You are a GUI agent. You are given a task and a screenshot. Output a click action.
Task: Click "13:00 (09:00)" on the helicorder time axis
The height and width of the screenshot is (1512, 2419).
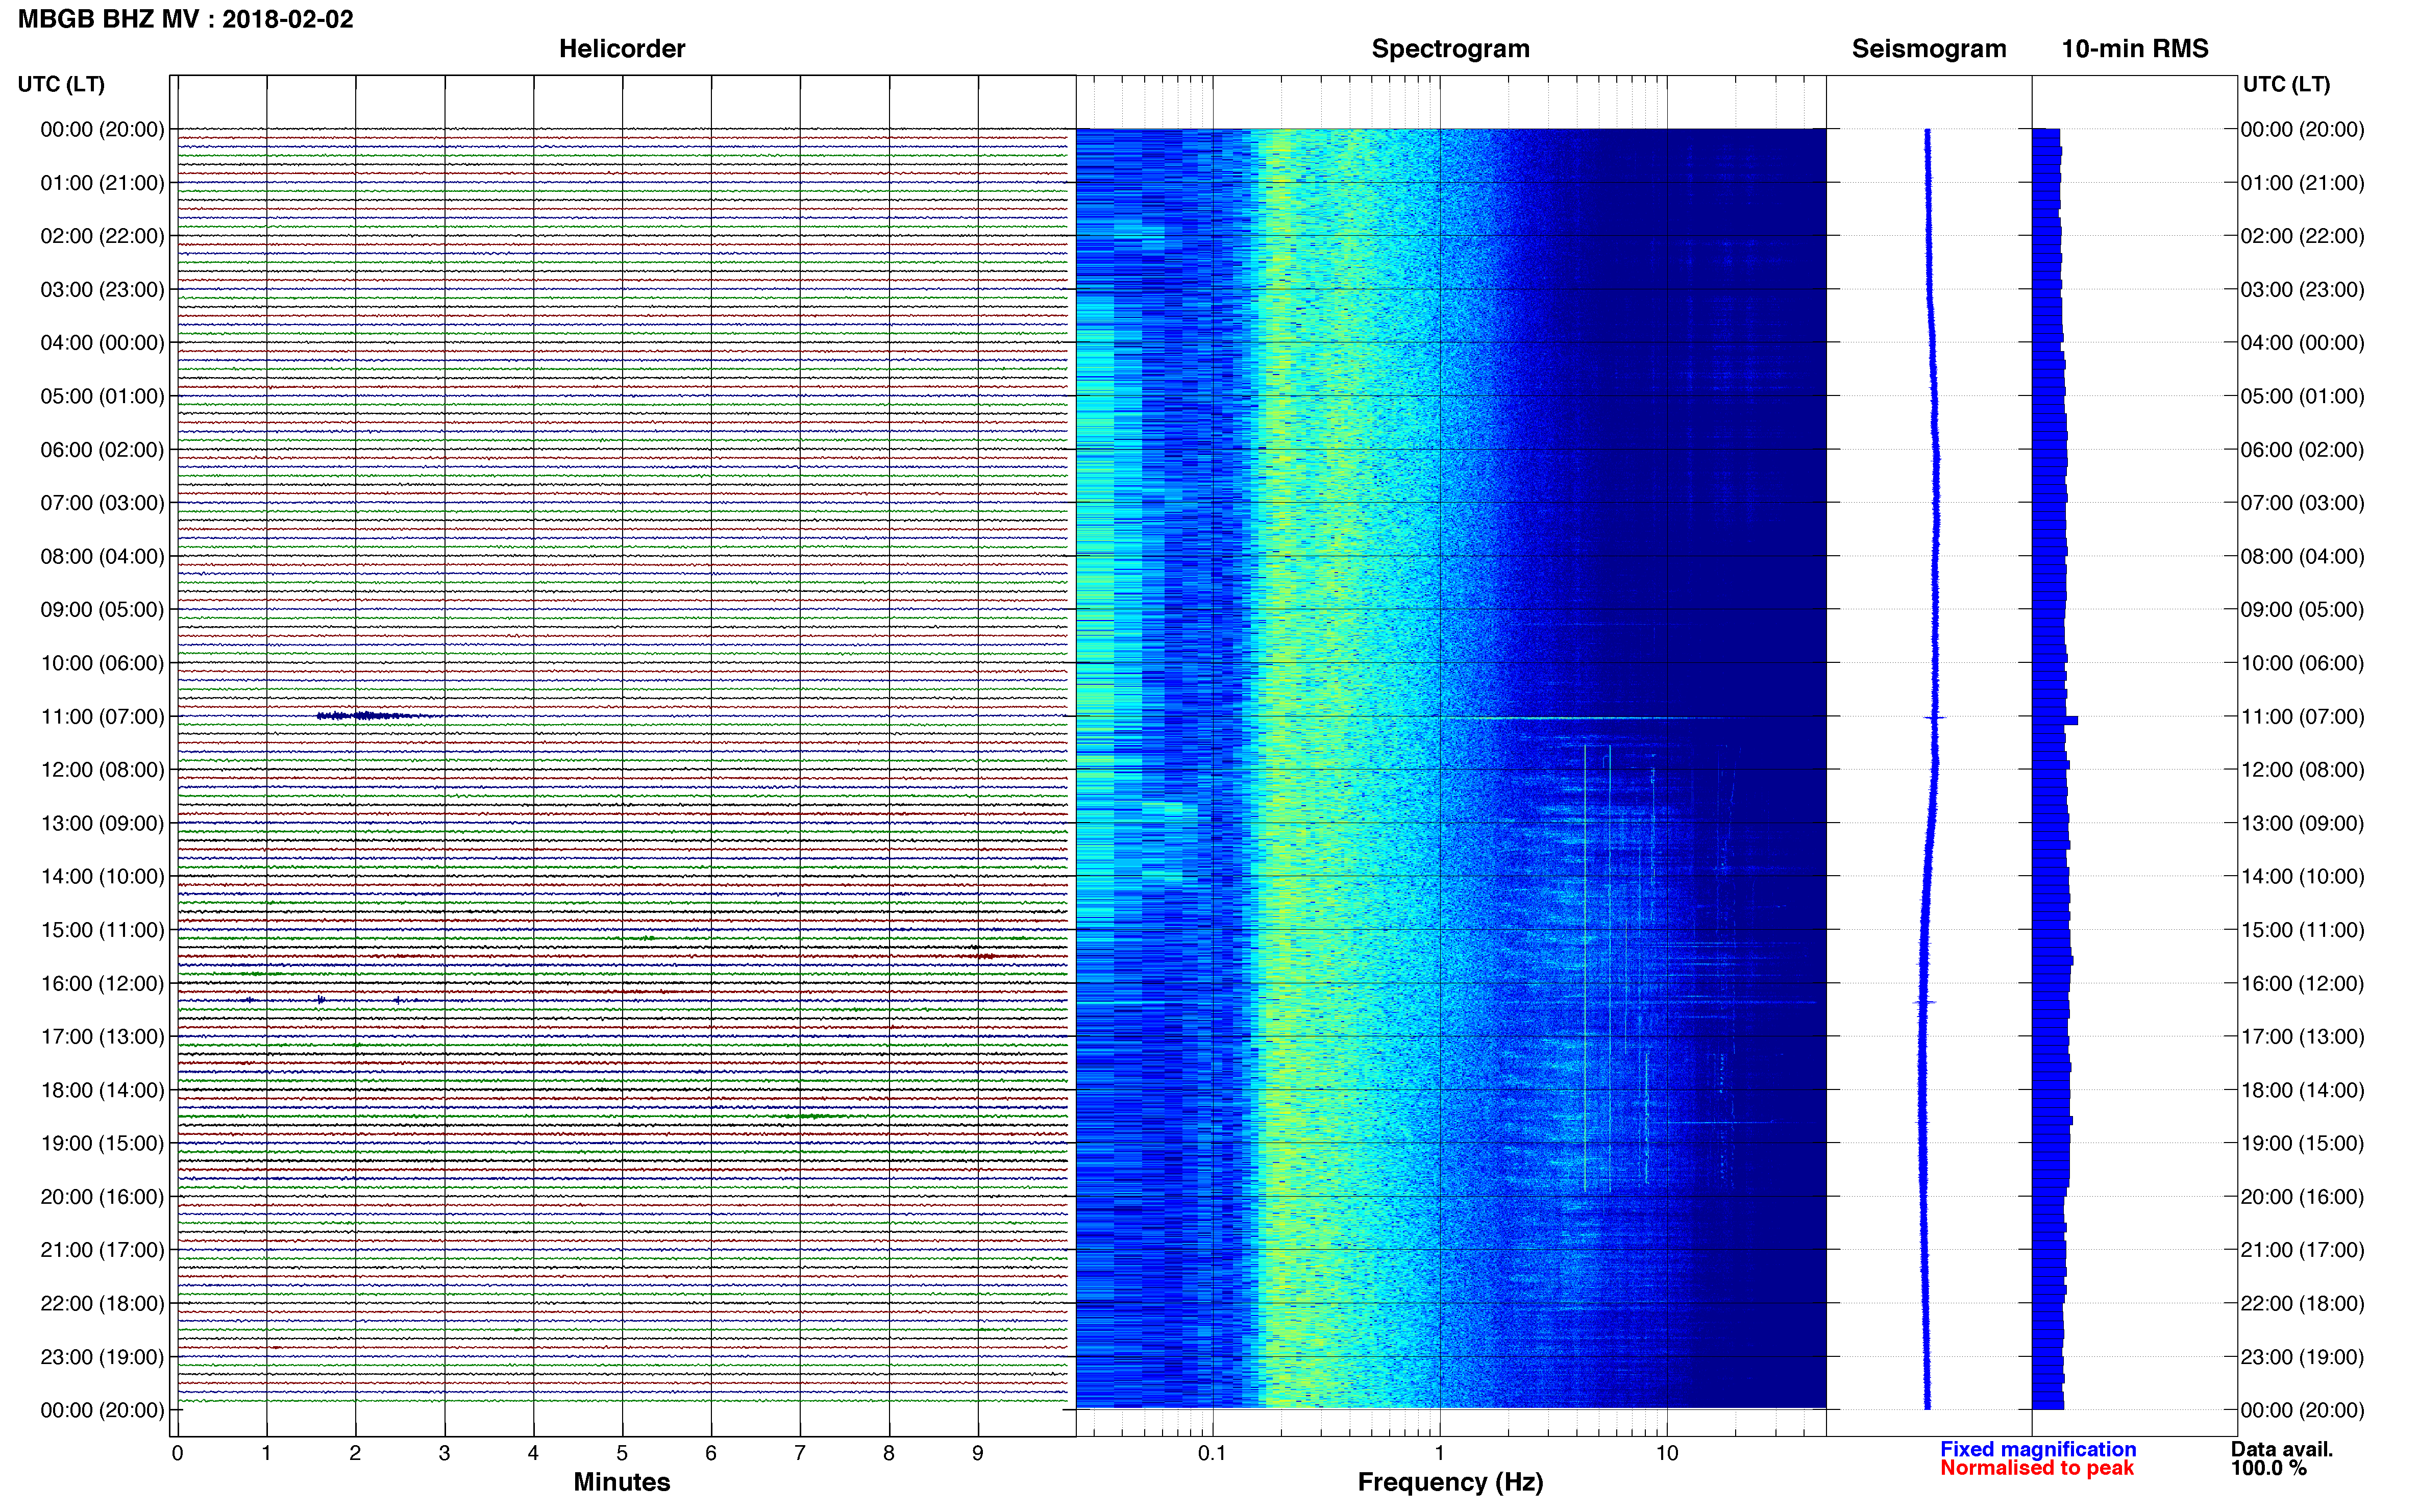102,823
